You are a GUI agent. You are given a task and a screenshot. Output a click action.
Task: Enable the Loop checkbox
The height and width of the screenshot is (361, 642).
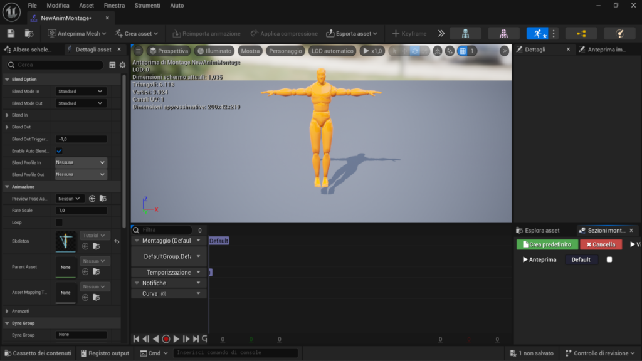click(x=60, y=222)
